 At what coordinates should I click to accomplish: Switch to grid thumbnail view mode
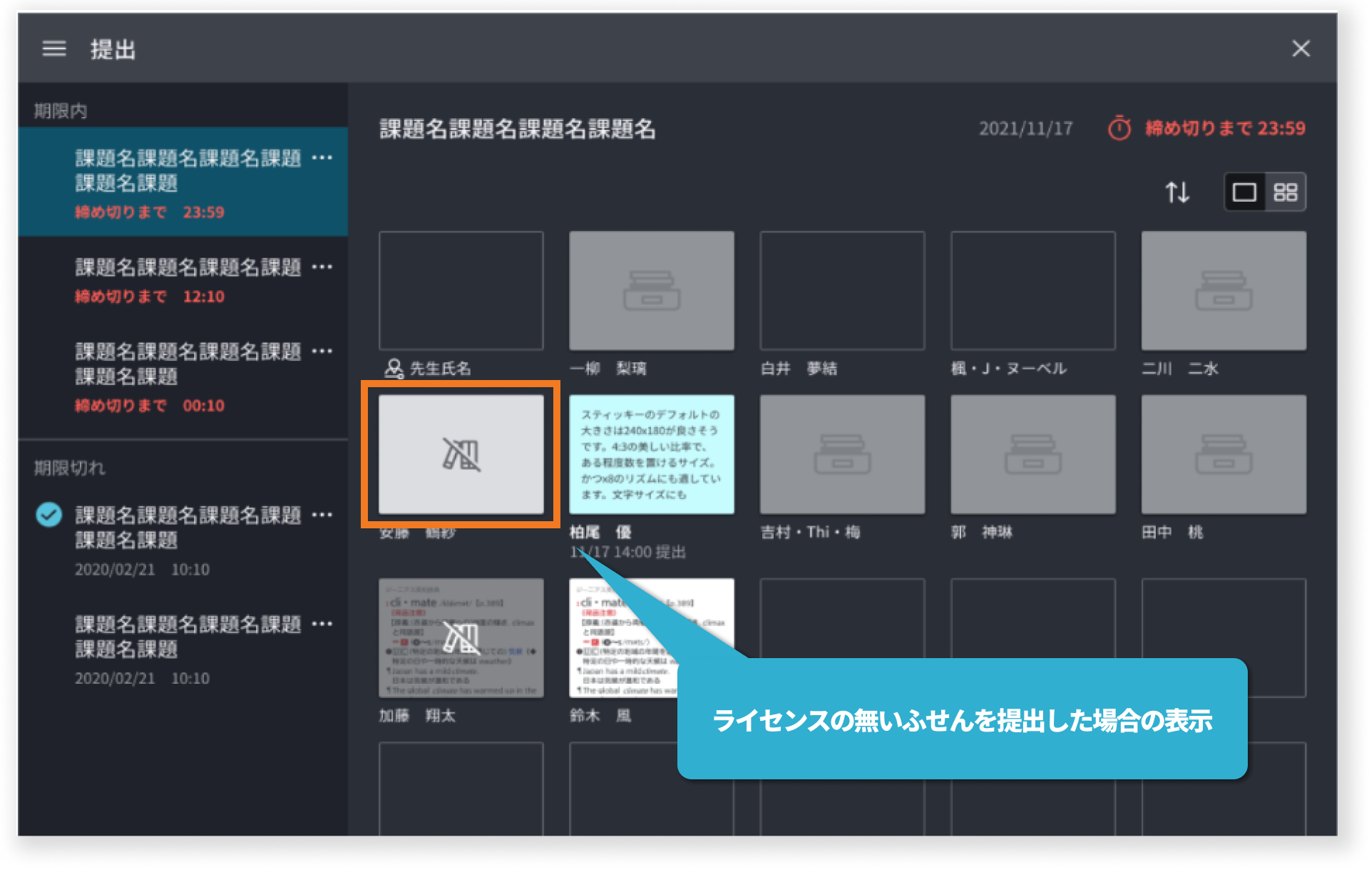coord(1286,192)
